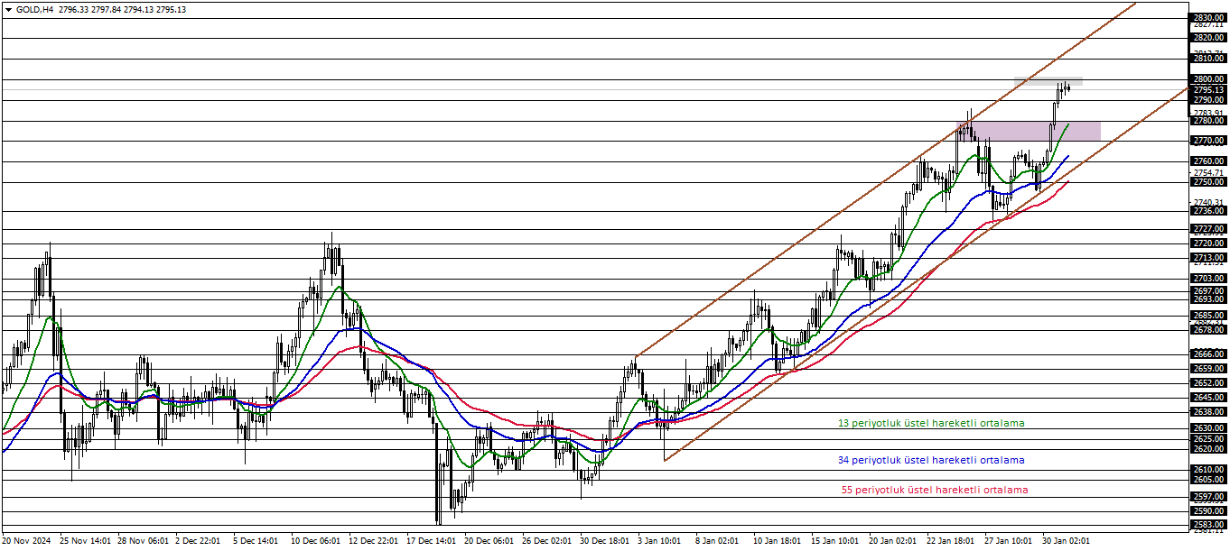
Task: Select the gray shaded rectangle near 2800
Action: pos(1048,82)
